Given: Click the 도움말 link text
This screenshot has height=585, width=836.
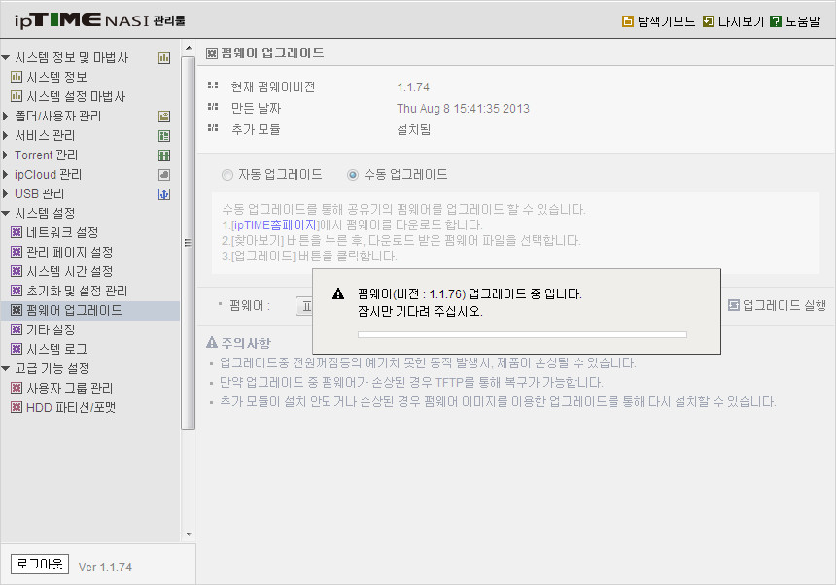Looking at the screenshot, I should (803, 21).
